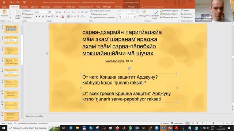Viewport: 234px width, 131px height.
Task: Align text to the left
Action: [68, 16]
